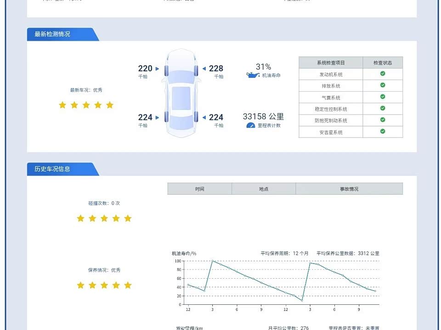Click the 时间 column header
The width and height of the screenshot is (441, 330).
(199, 189)
